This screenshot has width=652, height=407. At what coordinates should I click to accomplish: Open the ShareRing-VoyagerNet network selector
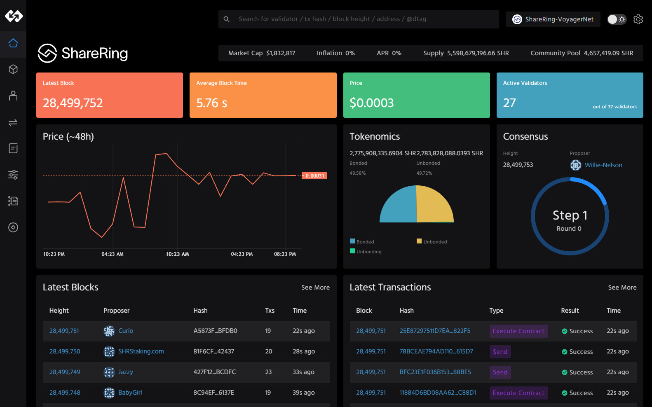553,19
